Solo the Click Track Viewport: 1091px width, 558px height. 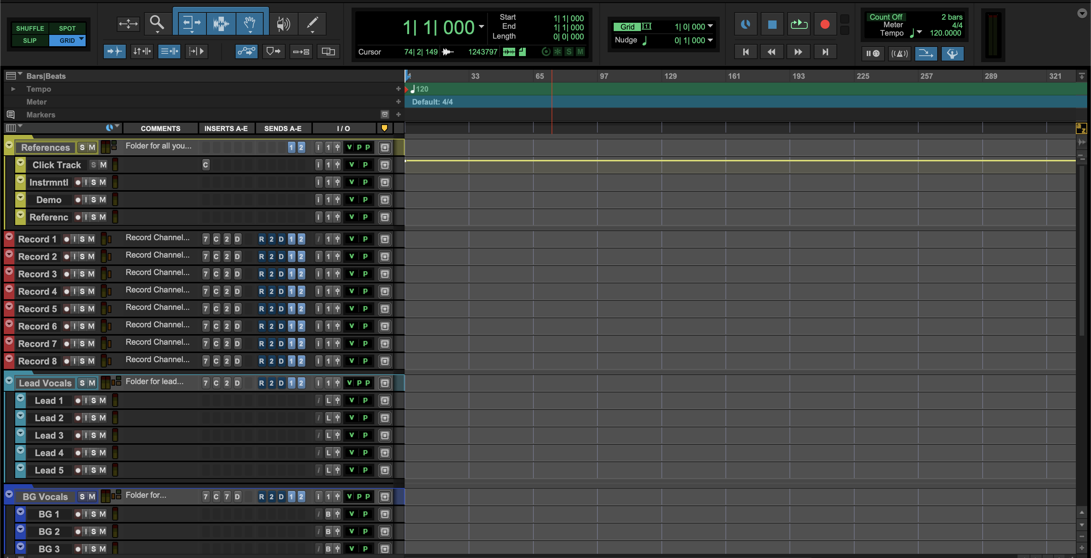point(94,165)
